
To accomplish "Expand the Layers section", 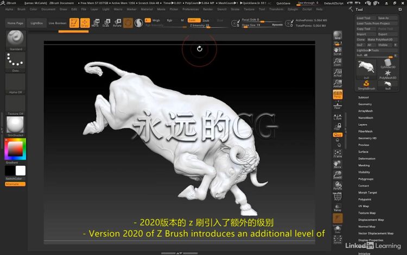I will pyautogui.click(x=363, y=125).
